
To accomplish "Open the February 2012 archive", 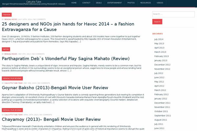I will (162, 94).
